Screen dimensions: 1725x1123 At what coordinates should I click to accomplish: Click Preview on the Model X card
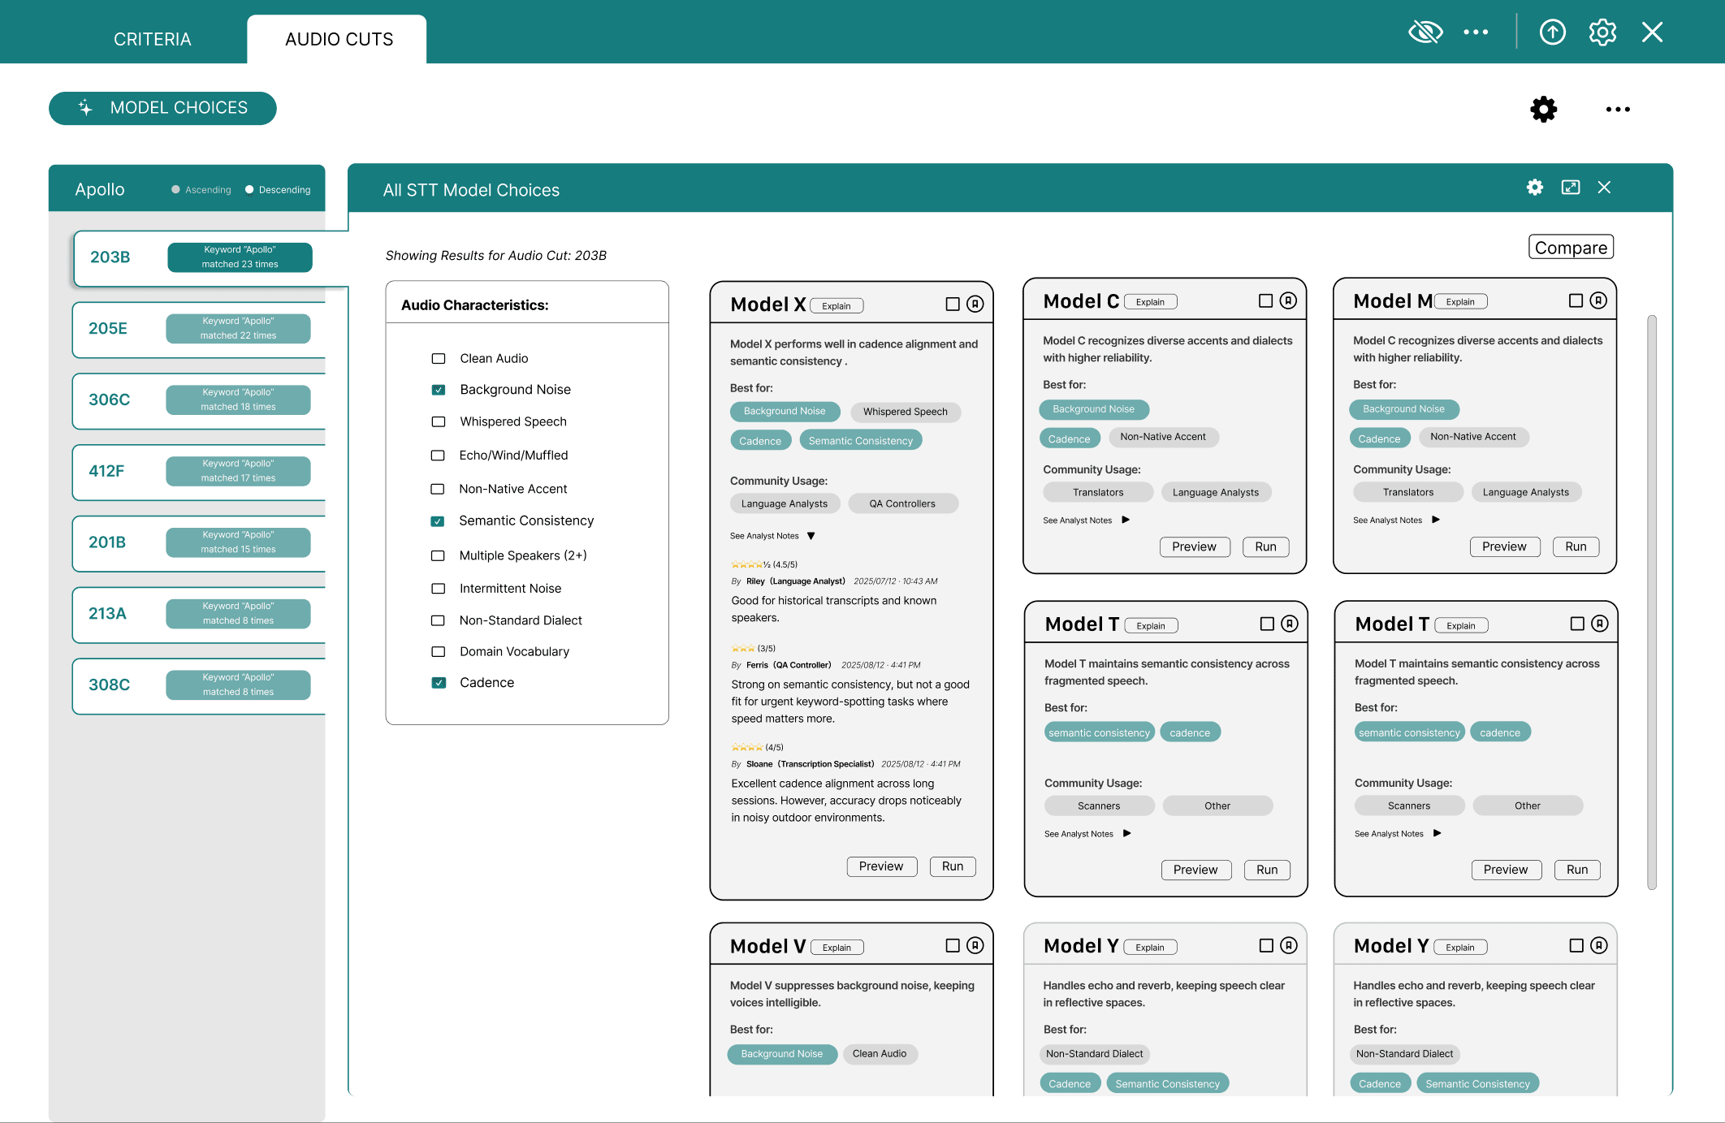(881, 866)
